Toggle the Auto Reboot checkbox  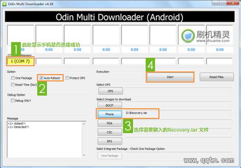pos(41,78)
